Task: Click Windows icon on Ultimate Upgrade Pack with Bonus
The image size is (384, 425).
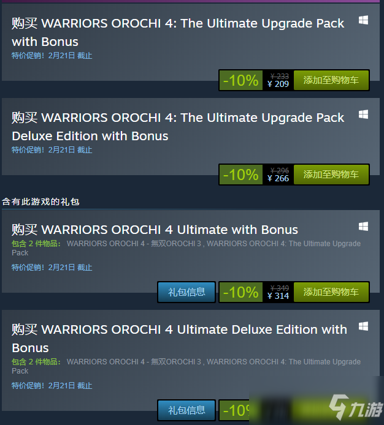Action: click(363, 20)
